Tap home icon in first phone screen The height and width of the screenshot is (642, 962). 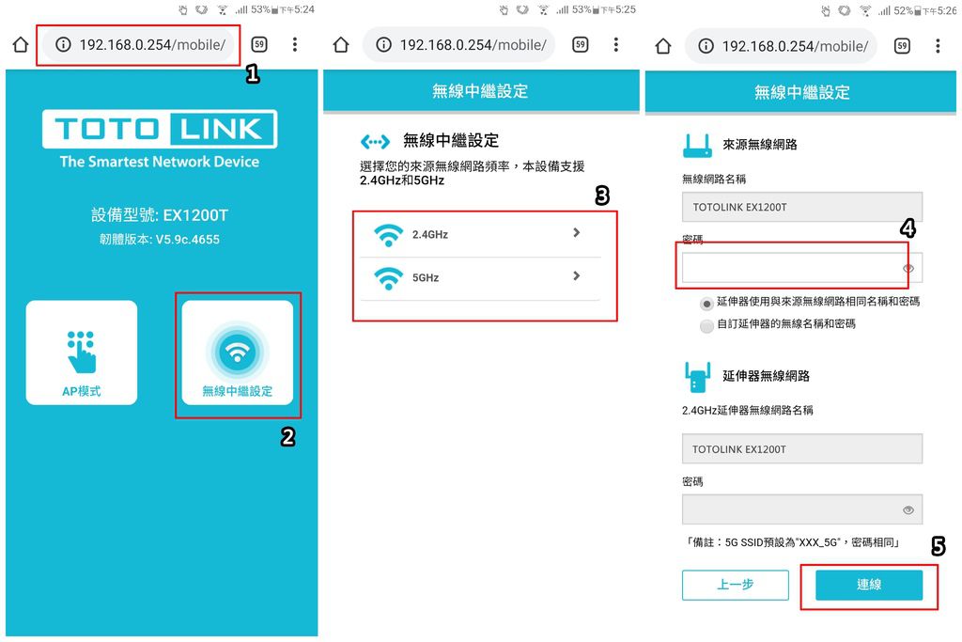point(21,45)
